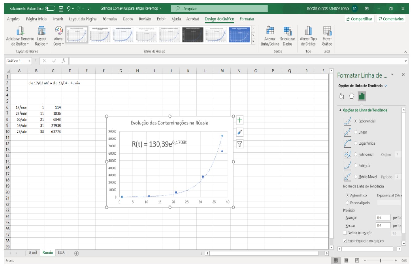This screenshot has height=266, width=411.
Task: Click the zoom out minus icon
Action: click(365, 260)
